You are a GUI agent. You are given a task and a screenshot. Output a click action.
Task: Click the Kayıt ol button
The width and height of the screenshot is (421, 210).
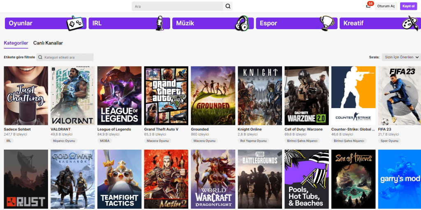408,6
